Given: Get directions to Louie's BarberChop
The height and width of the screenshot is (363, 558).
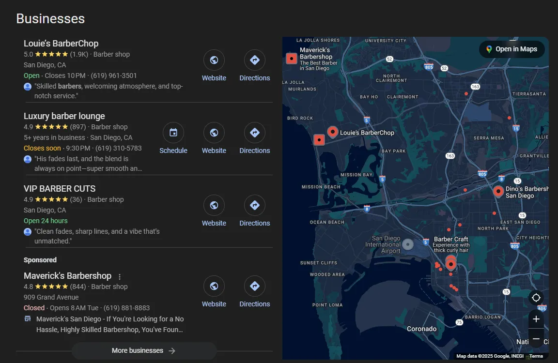Looking at the screenshot, I should tap(254, 60).
